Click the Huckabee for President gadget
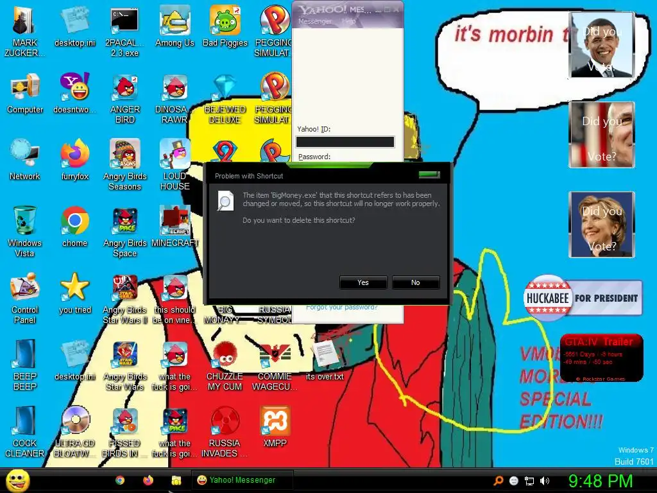This screenshot has height=493, width=657. click(x=583, y=298)
